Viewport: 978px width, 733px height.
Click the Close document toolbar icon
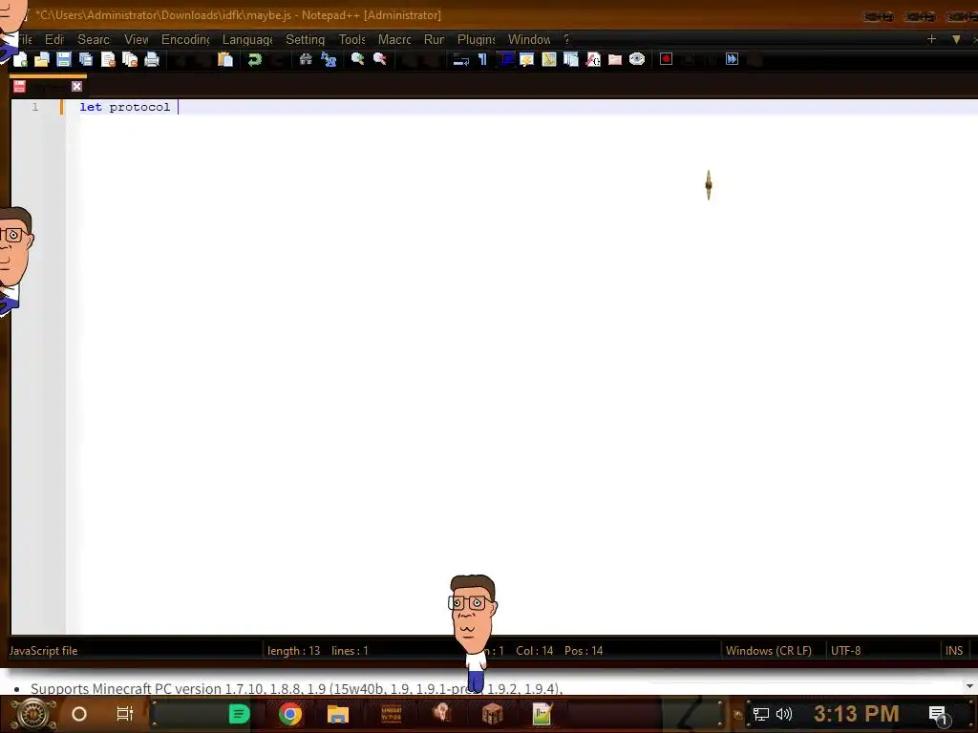pos(108,59)
